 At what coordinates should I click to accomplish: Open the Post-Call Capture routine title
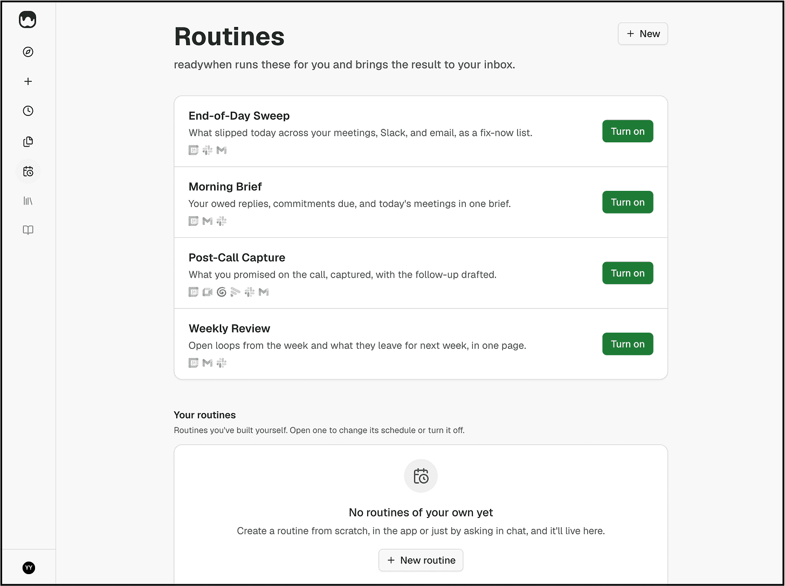coord(237,258)
